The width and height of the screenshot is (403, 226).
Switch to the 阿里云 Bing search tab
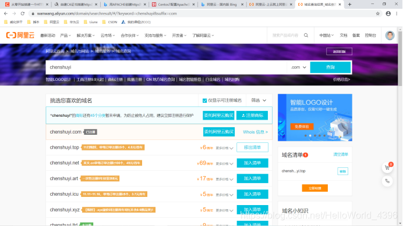(222, 5)
